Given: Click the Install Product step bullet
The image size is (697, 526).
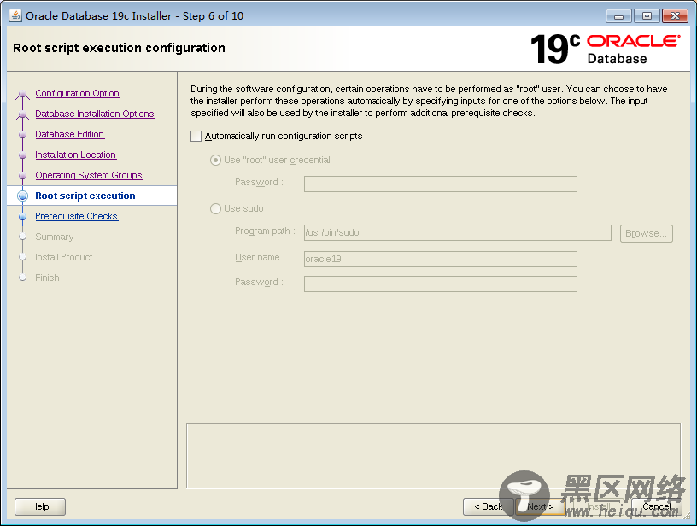Looking at the screenshot, I should 23,257.
